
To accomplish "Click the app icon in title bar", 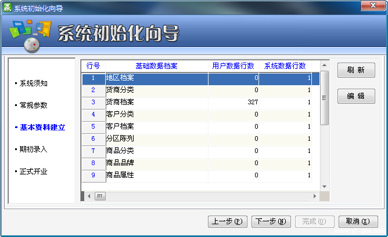I will tap(7, 8).
